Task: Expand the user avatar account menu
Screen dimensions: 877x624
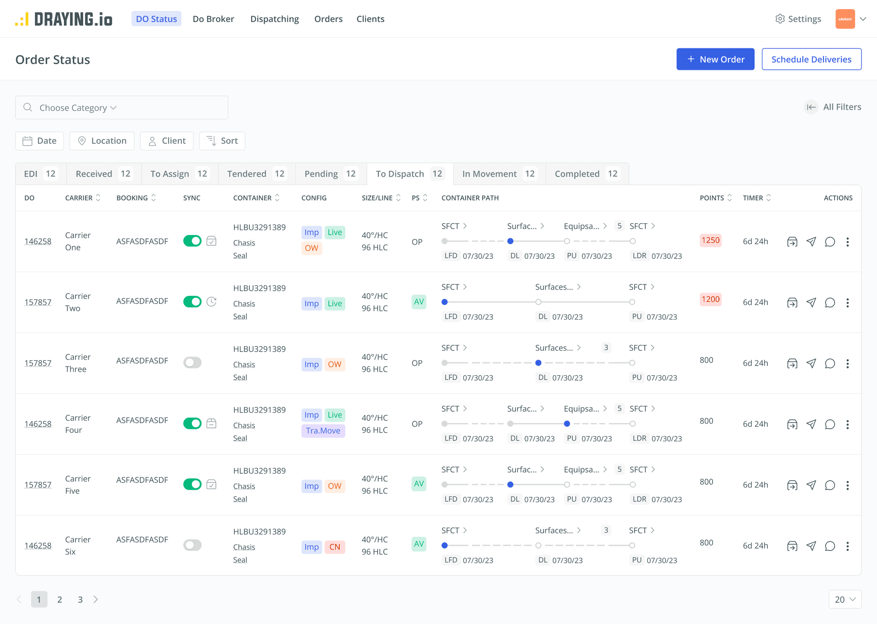Action: [863, 19]
